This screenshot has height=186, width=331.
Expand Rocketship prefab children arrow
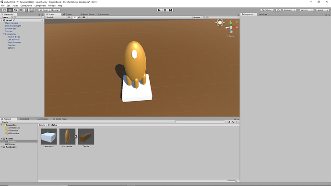pyautogui.click(x=76, y=137)
